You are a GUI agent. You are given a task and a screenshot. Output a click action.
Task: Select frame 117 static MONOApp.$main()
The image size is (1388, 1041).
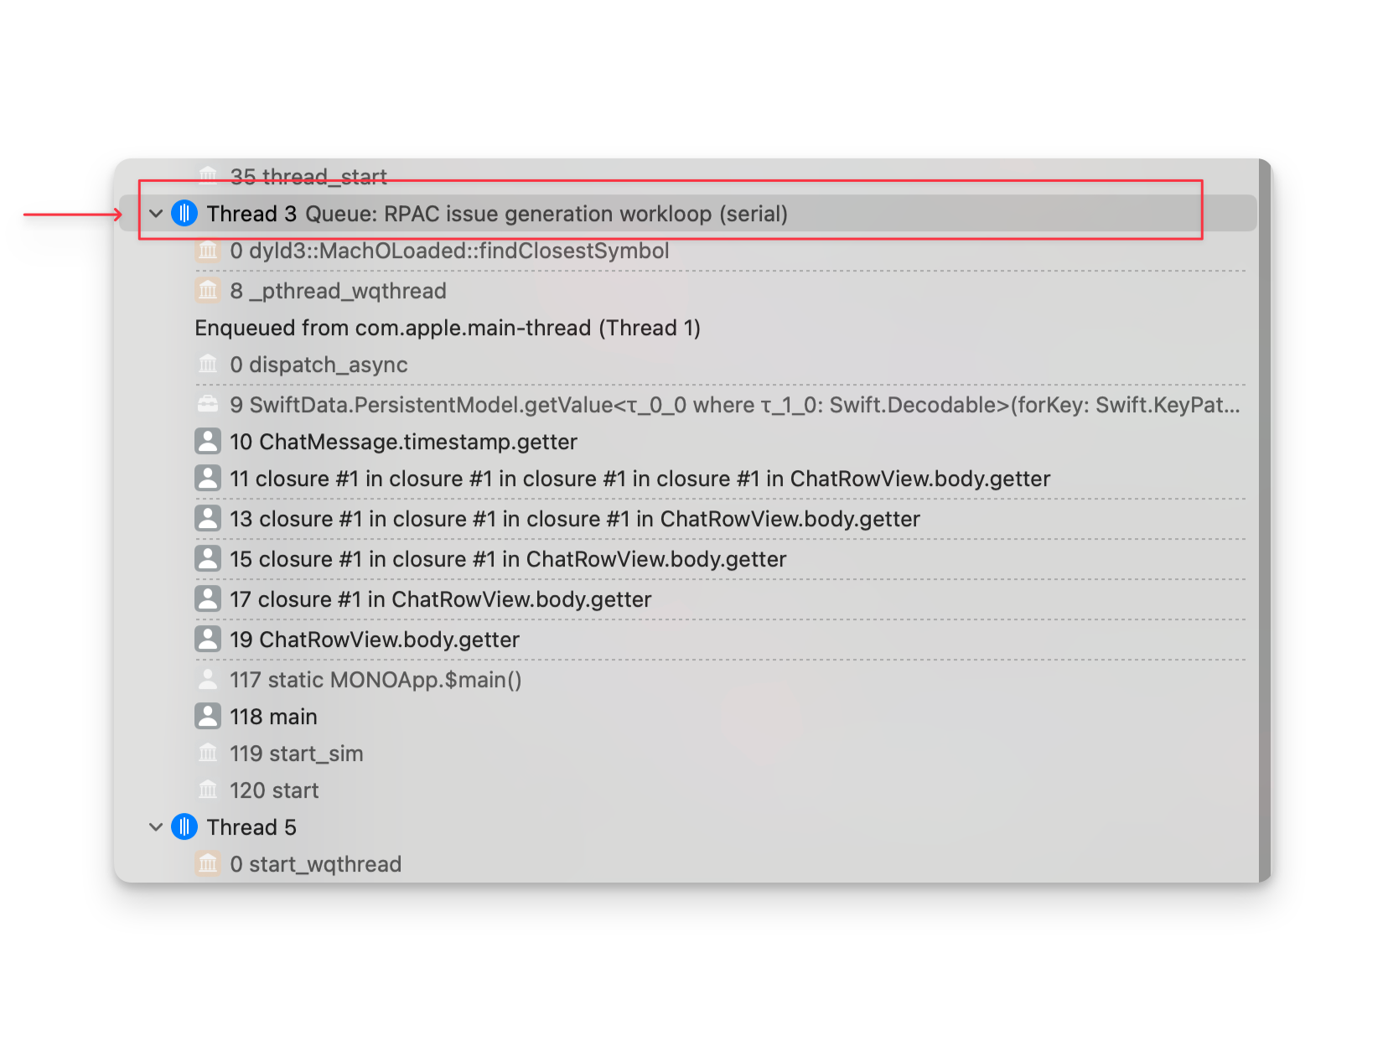coord(375,680)
